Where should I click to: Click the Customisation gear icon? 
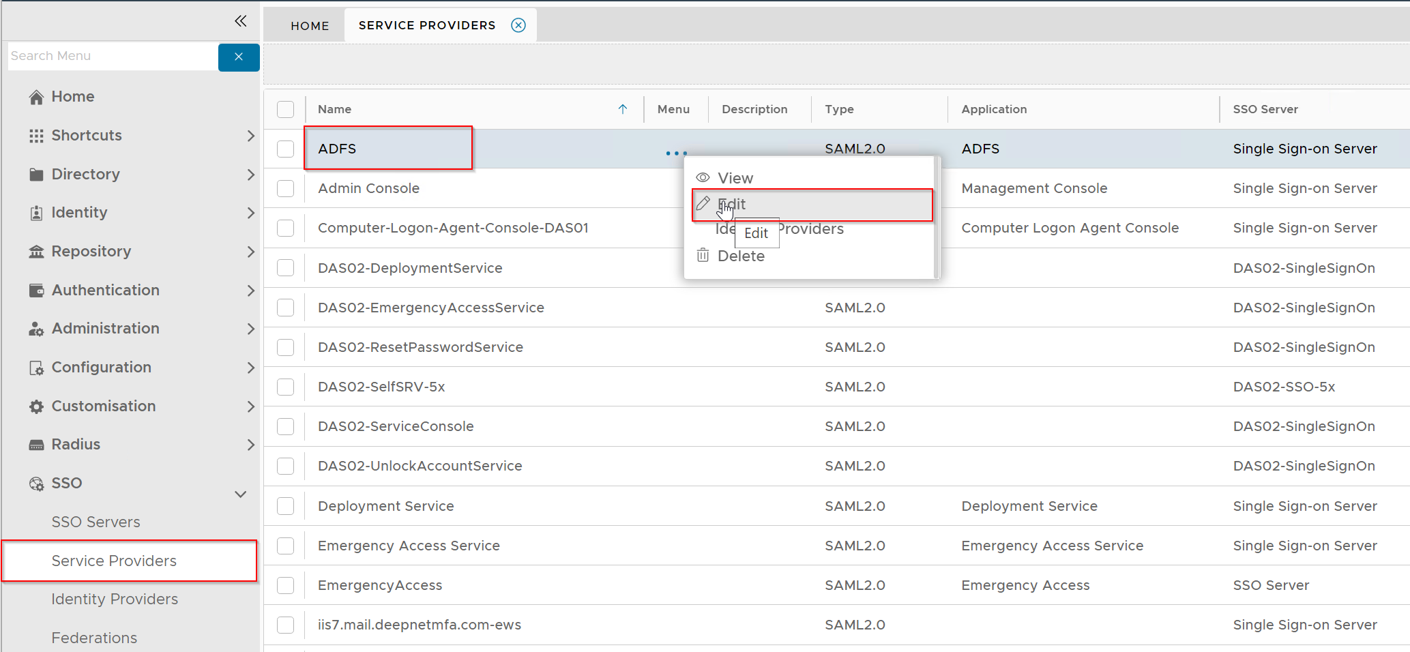pyautogui.click(x=36, y=406)
